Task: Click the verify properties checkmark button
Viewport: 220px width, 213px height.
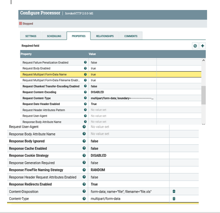Action: pos(195,46)
